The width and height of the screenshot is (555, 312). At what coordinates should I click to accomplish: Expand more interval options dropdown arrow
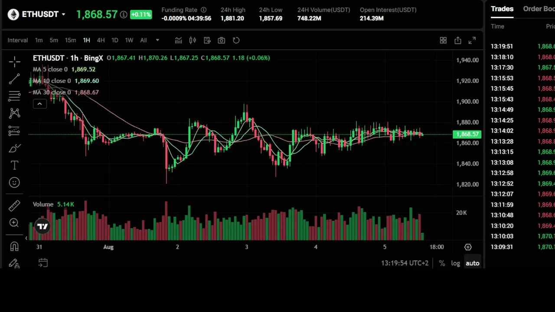pyautogui.click(x=157, y=40)
